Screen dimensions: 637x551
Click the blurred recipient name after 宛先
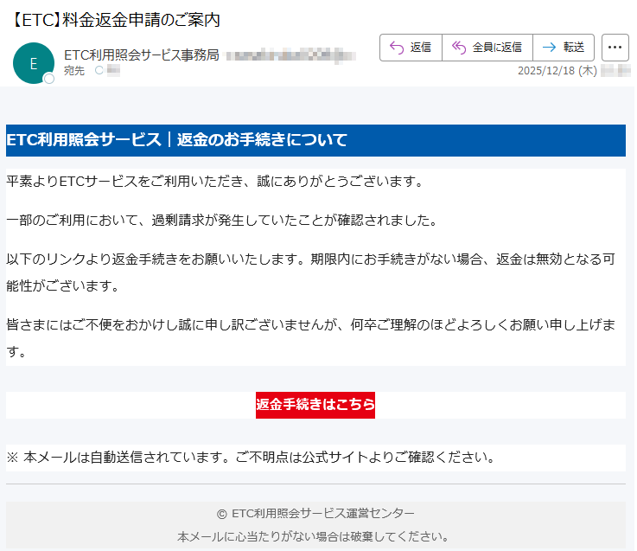point(113,70)
